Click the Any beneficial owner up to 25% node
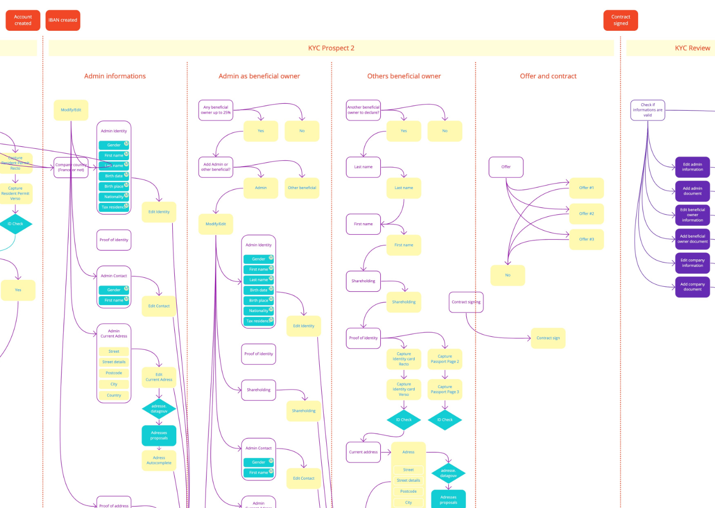This screenshot has height=508, width=715. coord(215,110)
